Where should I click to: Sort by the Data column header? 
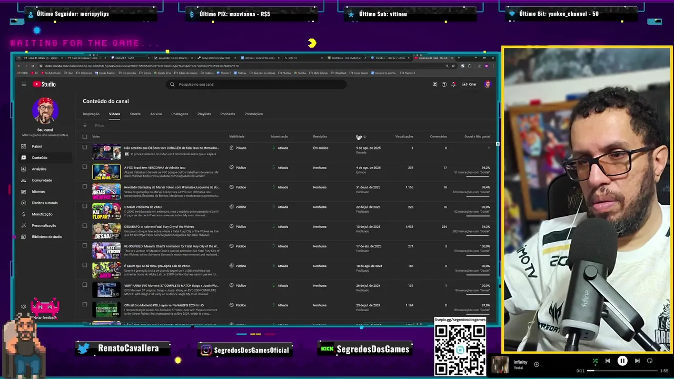coord(361,137)
